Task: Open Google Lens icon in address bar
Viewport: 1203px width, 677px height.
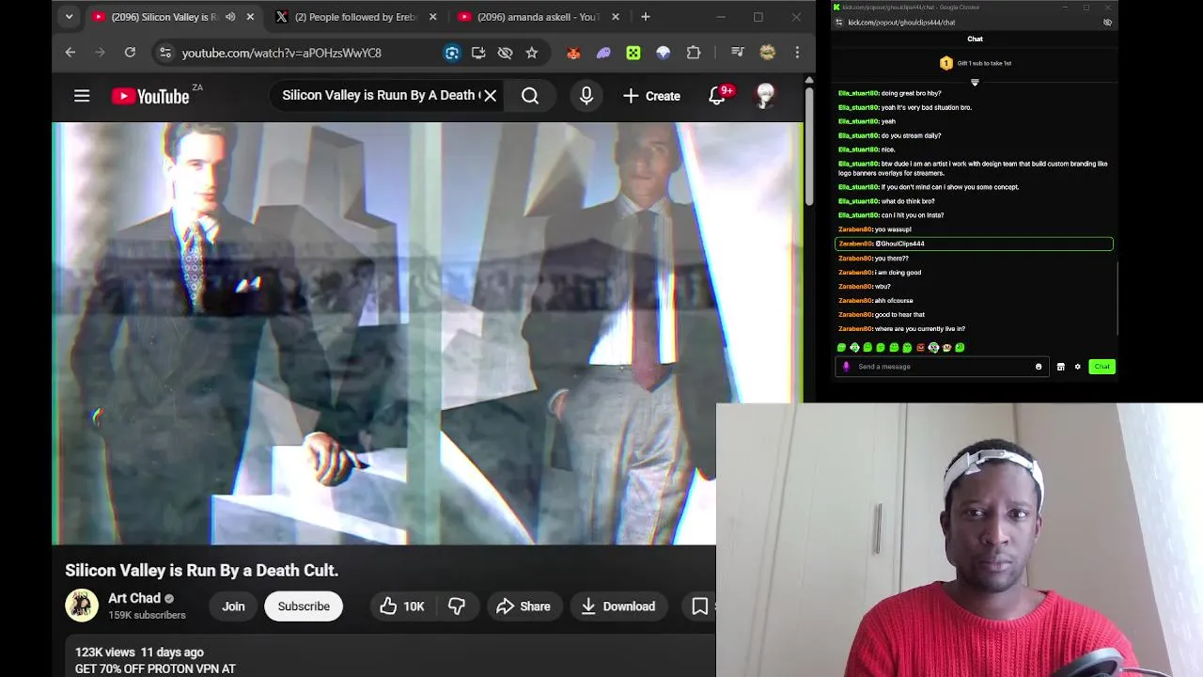Action: click(452, 53)
